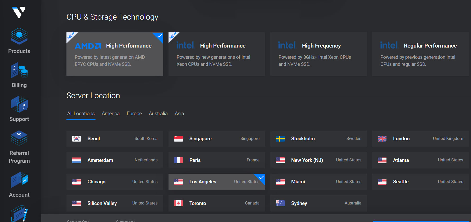Click the South Korea flag next to Seoul

point(76,139)
